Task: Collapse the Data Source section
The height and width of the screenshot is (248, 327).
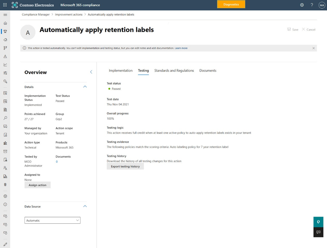Action: pyautogui.click(x=85, y=206)
